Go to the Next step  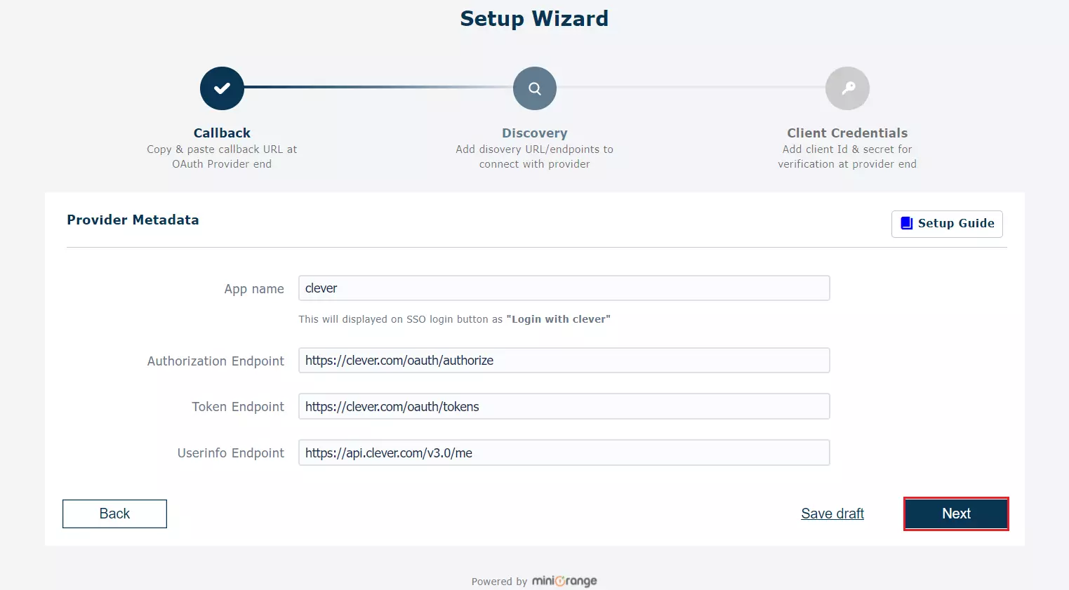tap(956, 514)
